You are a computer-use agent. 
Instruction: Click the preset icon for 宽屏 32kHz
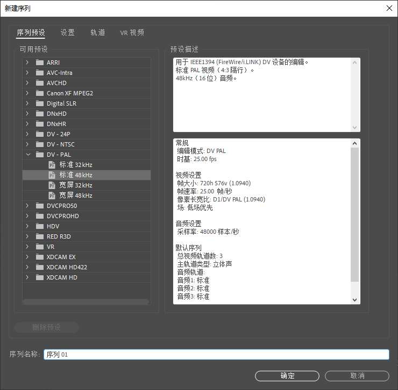52,185
